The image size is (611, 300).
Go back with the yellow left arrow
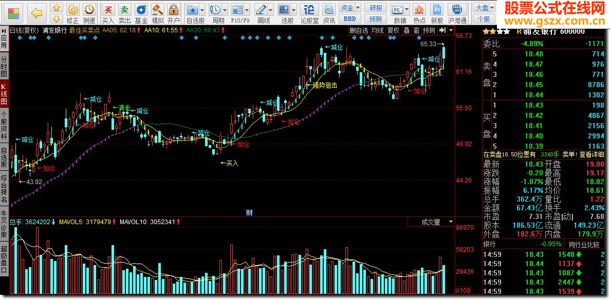(x=36, y=13)
